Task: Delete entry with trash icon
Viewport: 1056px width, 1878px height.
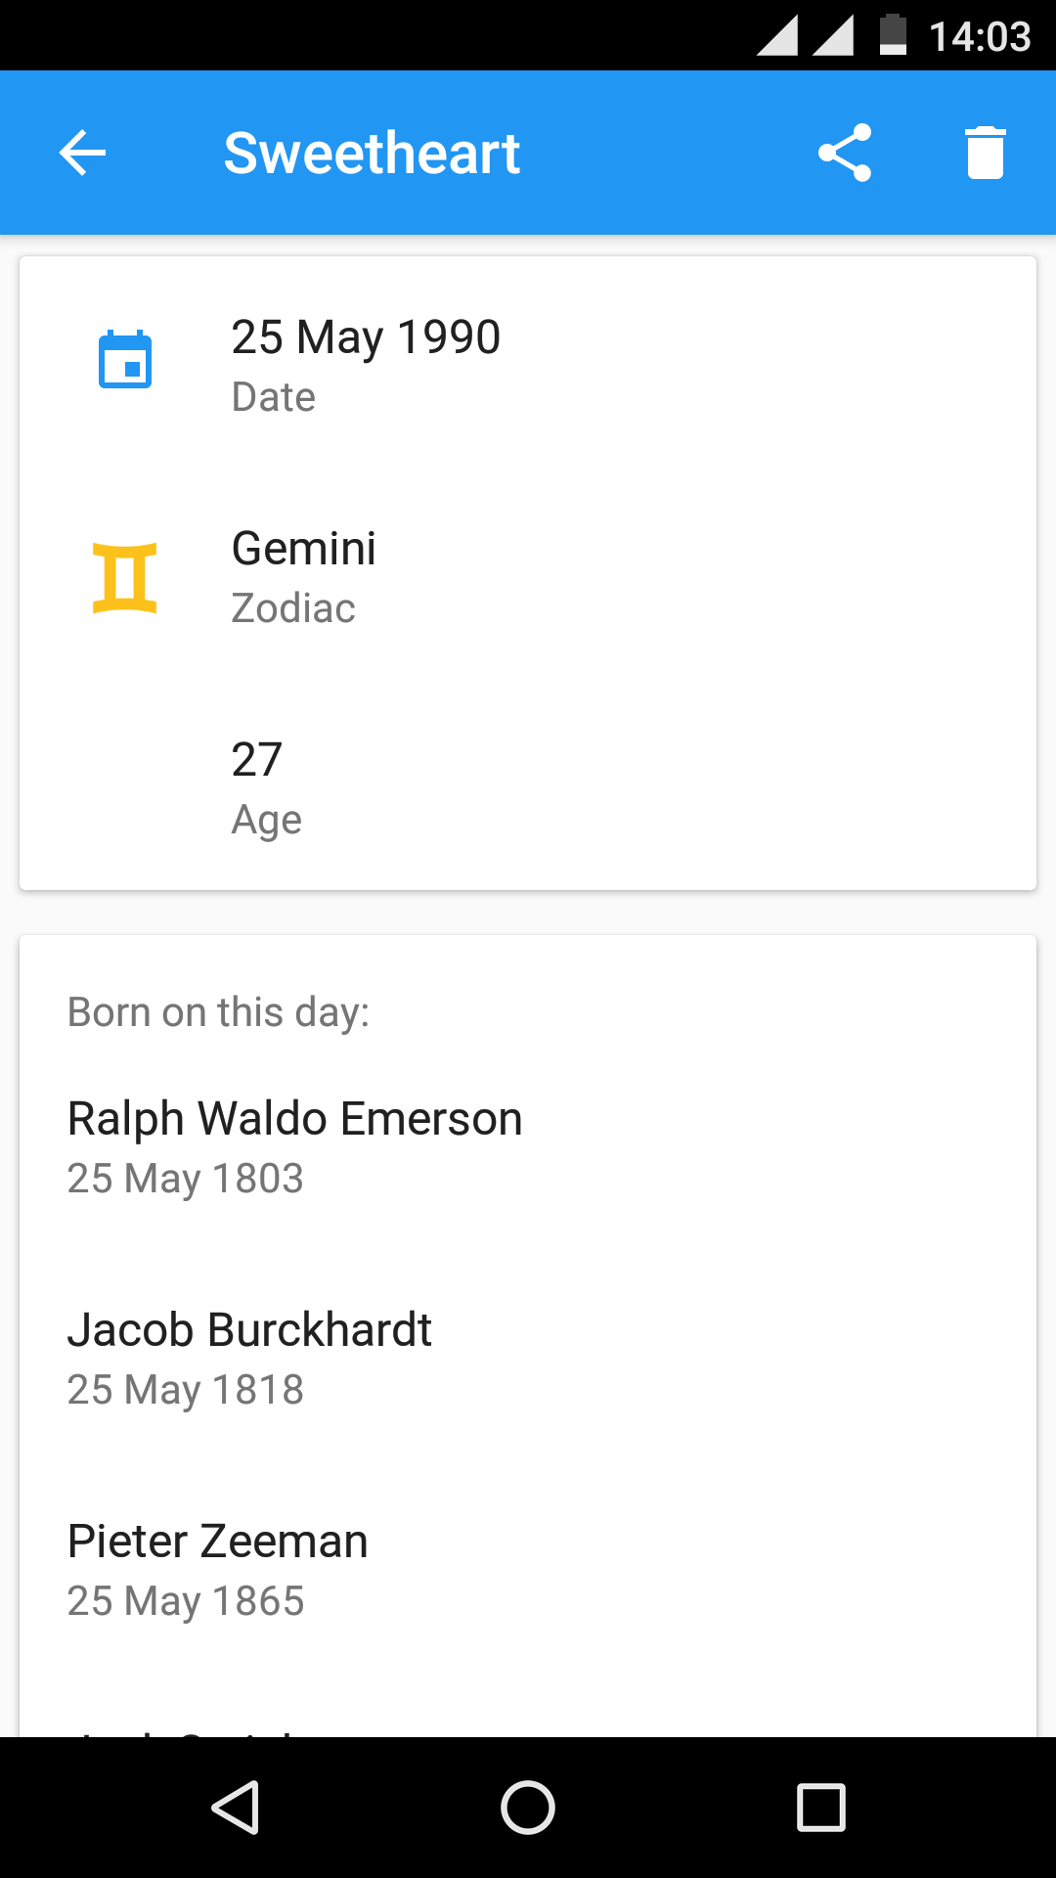Action: (986, 153)
